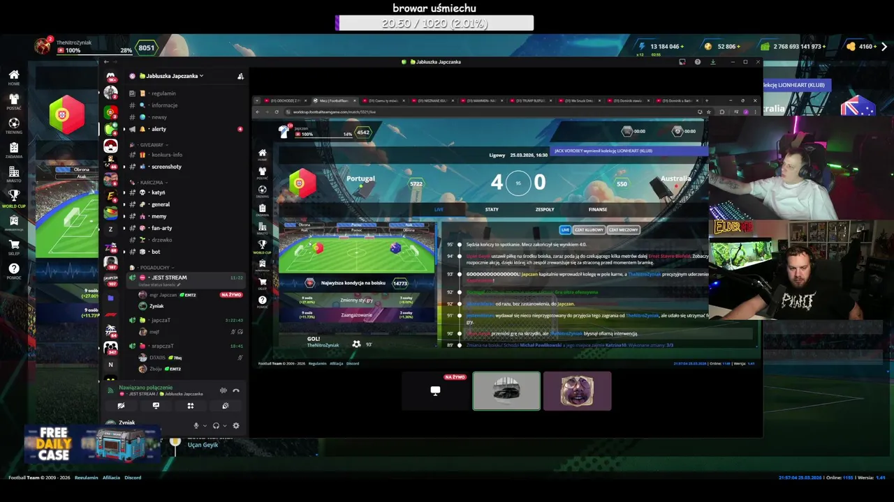Open POSTAĆ in the outer game sidebar
The width and height of the screenshot is (894, 502).
14,101
